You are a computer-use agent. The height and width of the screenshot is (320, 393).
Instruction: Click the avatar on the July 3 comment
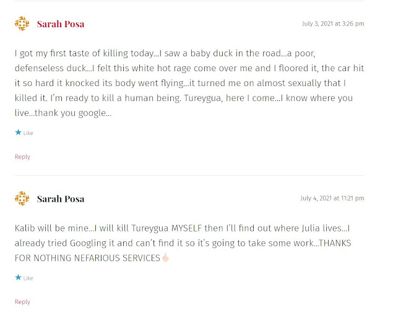[x=22, y=24]
